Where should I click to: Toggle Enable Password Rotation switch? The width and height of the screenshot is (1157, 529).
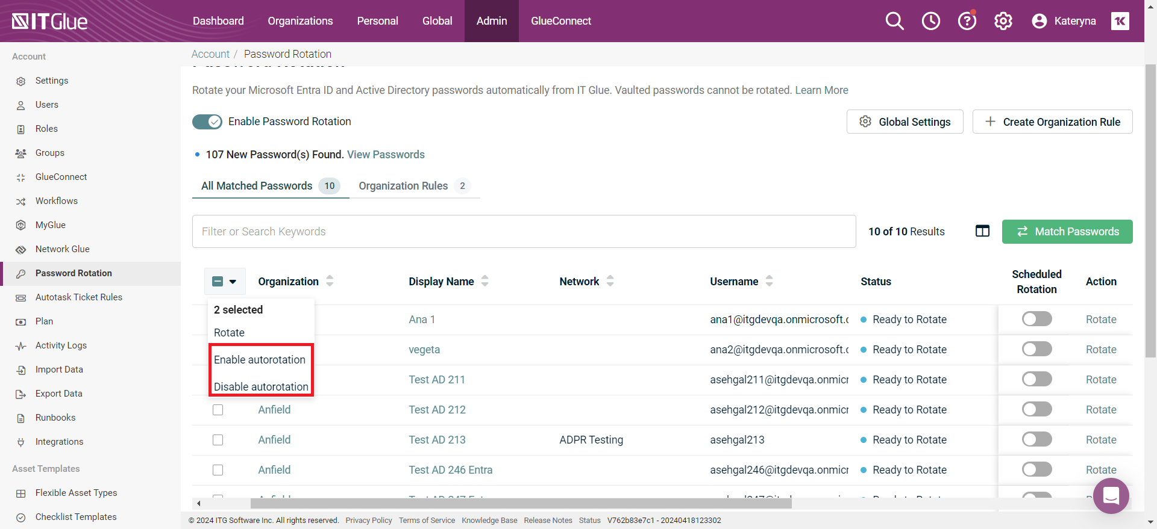(x=207, y=122)
